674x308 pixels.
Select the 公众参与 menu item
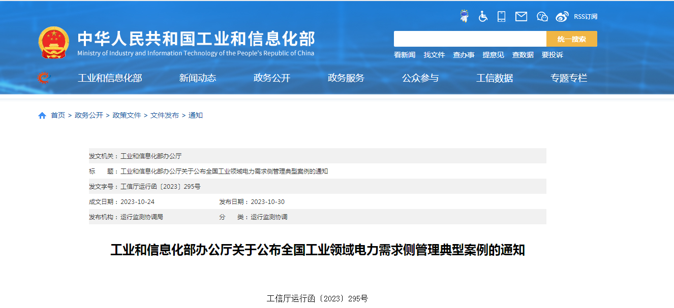(x=420, y=78)
